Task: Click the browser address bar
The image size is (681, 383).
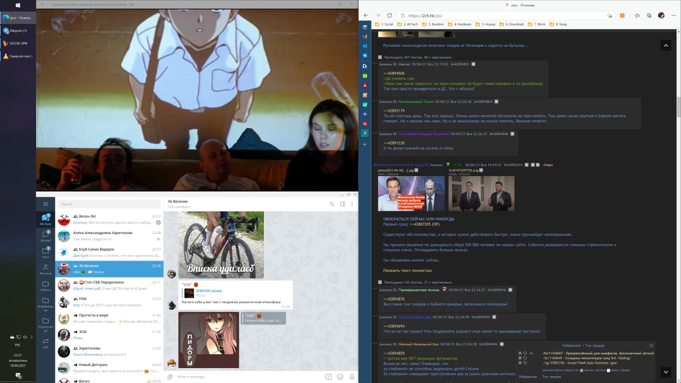Action: [505, 15]
